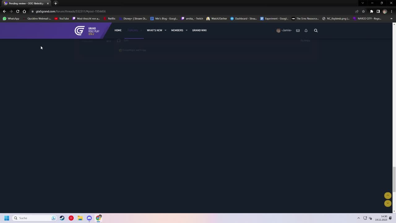The width and height of the screenshot is (396, 223).
Task: Expand the MEMBERS dropdown arrow
Action: (187, 30)
